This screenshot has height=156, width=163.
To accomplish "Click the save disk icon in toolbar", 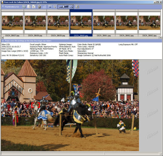I will click(x=50, y=7).
